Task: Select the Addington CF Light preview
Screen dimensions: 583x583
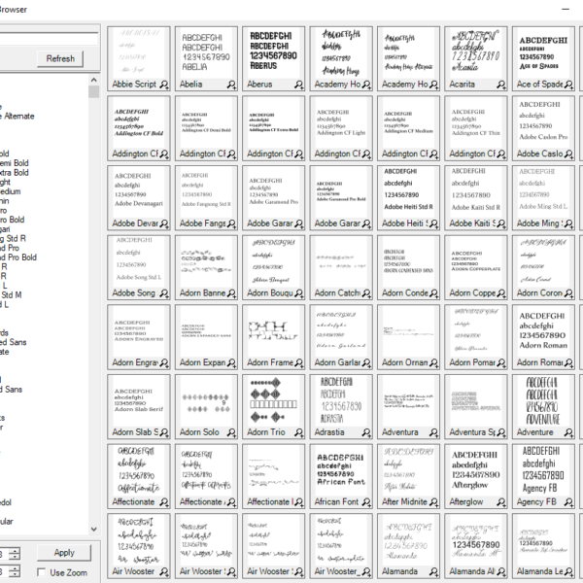Action: click(341, 127)
